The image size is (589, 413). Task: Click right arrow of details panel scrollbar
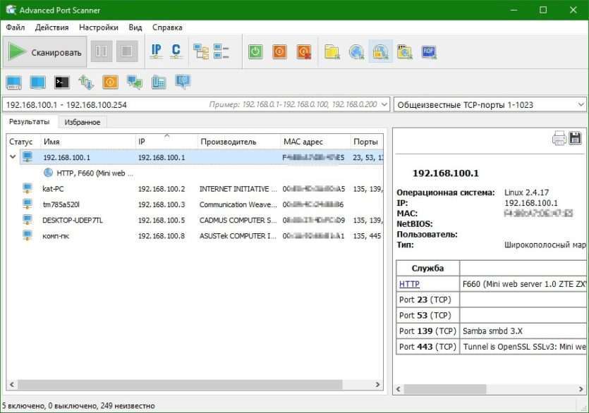pos(581,389)
